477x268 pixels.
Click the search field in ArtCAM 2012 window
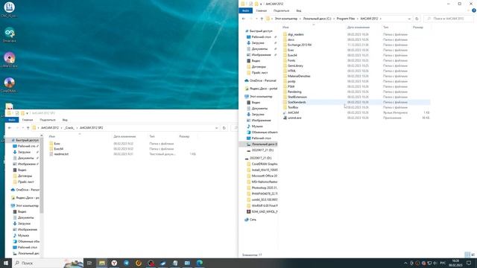click(449, 19)
